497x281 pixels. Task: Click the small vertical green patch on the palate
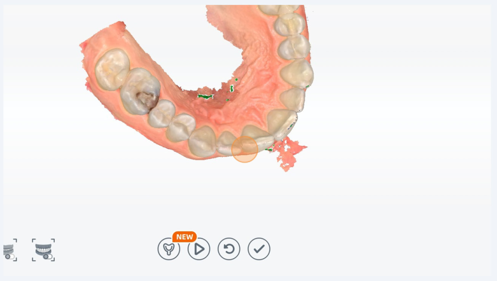232,88
